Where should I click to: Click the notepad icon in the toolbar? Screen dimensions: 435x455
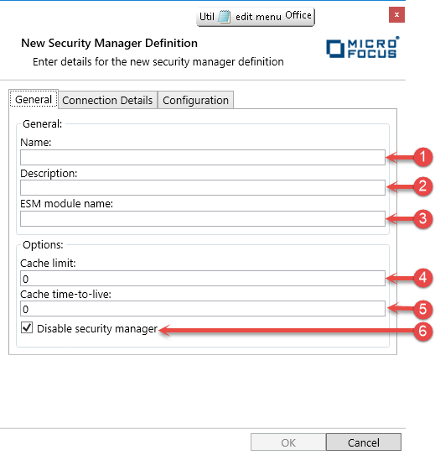coord(224,17)
